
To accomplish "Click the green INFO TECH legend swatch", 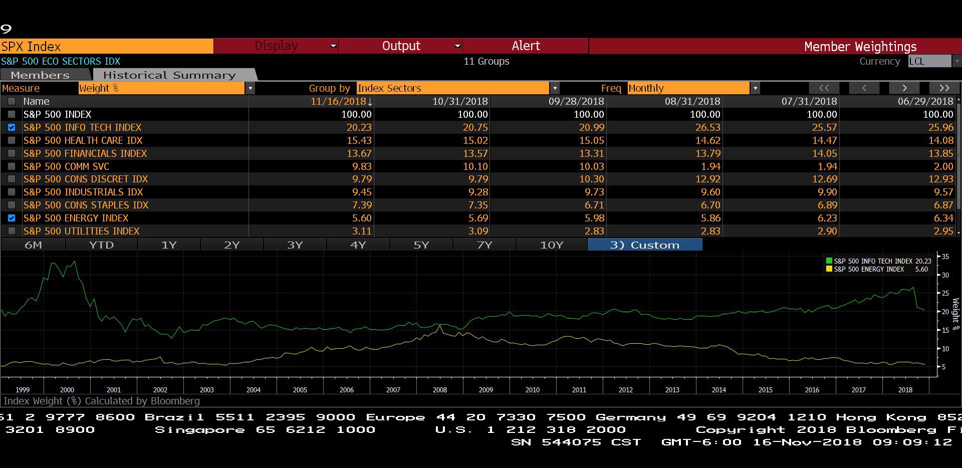I will [x=829, y=261].
